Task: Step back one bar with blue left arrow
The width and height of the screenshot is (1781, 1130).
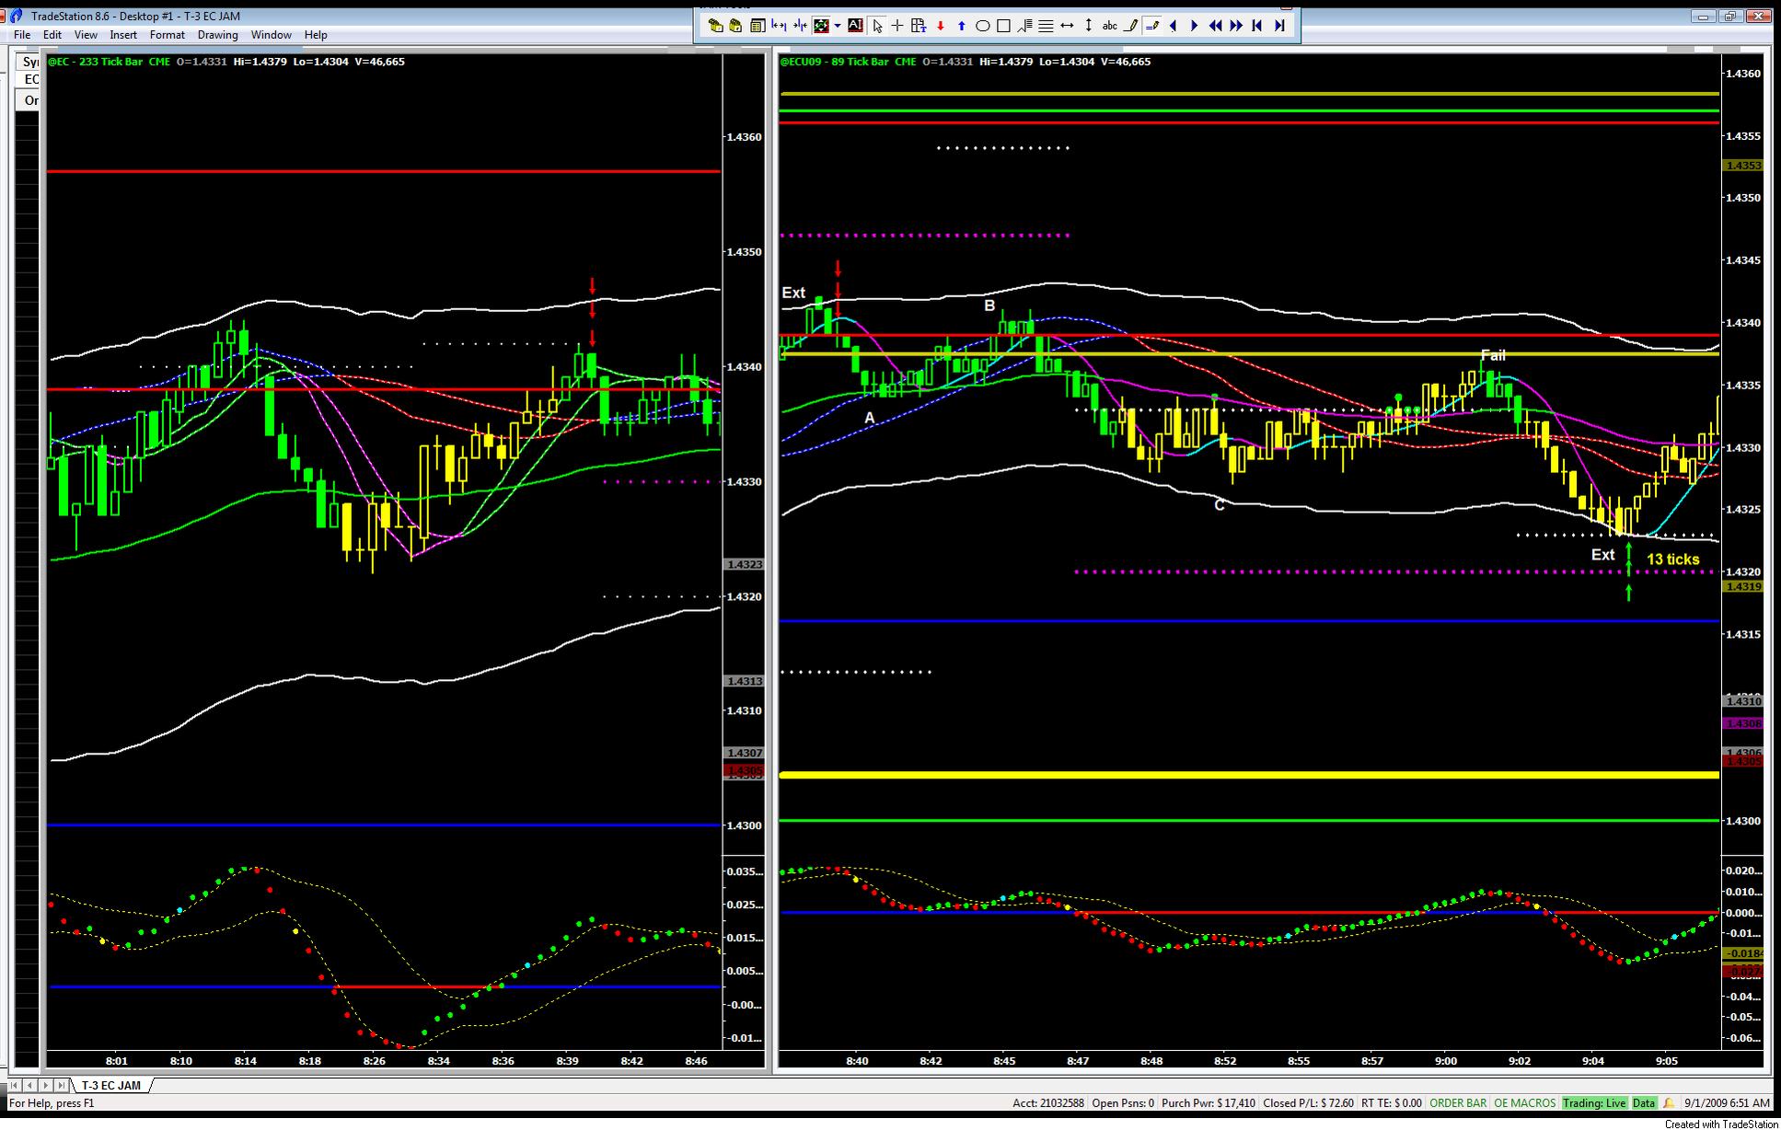Action: pos(1173,26)
